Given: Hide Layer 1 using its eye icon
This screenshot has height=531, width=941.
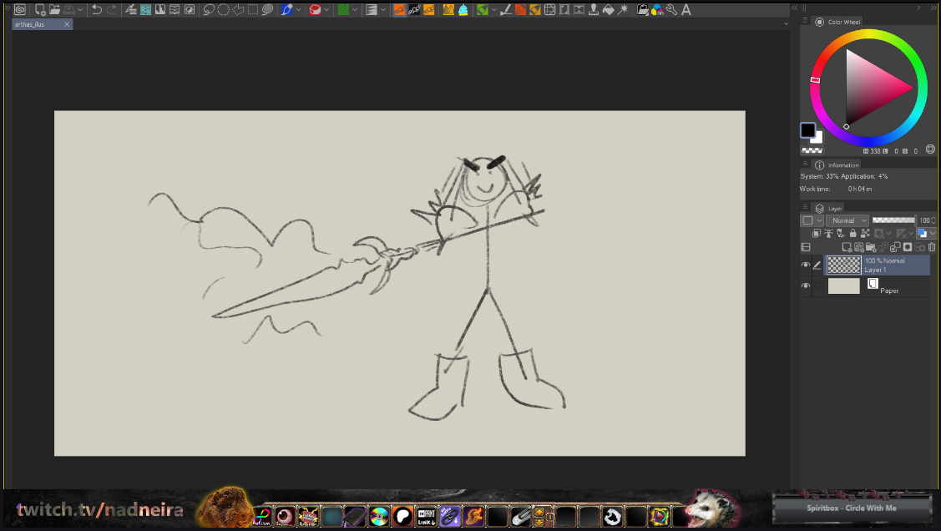Looking at the screenshot, I should click(806, 265).
